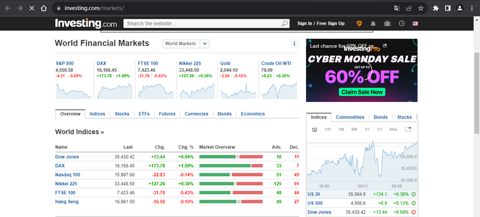This screenshot has width=480, height=217.
Task: Stop page loading with X icon
Action: tap(32, 8)
